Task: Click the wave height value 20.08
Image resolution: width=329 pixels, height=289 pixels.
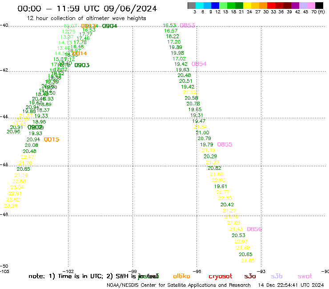Action: click(x=32, y=145)
